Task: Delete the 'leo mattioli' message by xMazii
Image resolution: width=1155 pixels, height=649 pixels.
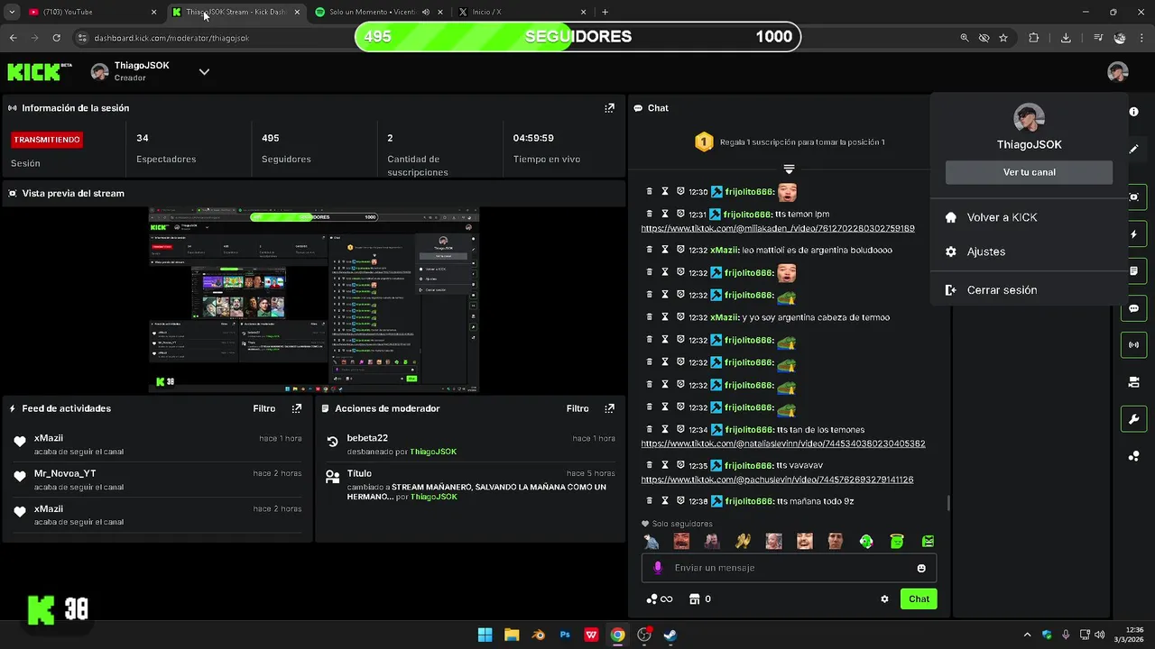Action: pyautogui.click(x=649, y=250)
